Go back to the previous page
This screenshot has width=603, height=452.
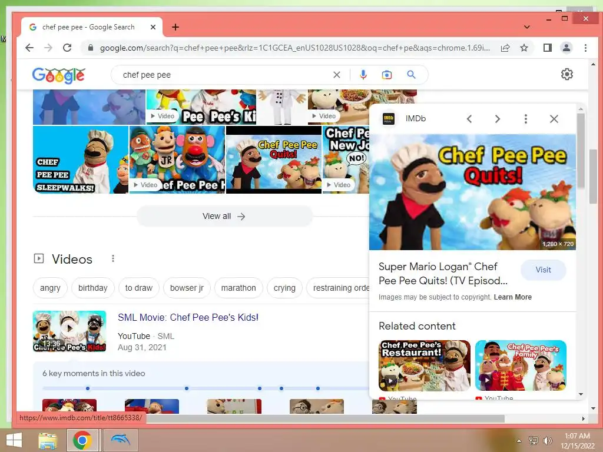(29, 48)
